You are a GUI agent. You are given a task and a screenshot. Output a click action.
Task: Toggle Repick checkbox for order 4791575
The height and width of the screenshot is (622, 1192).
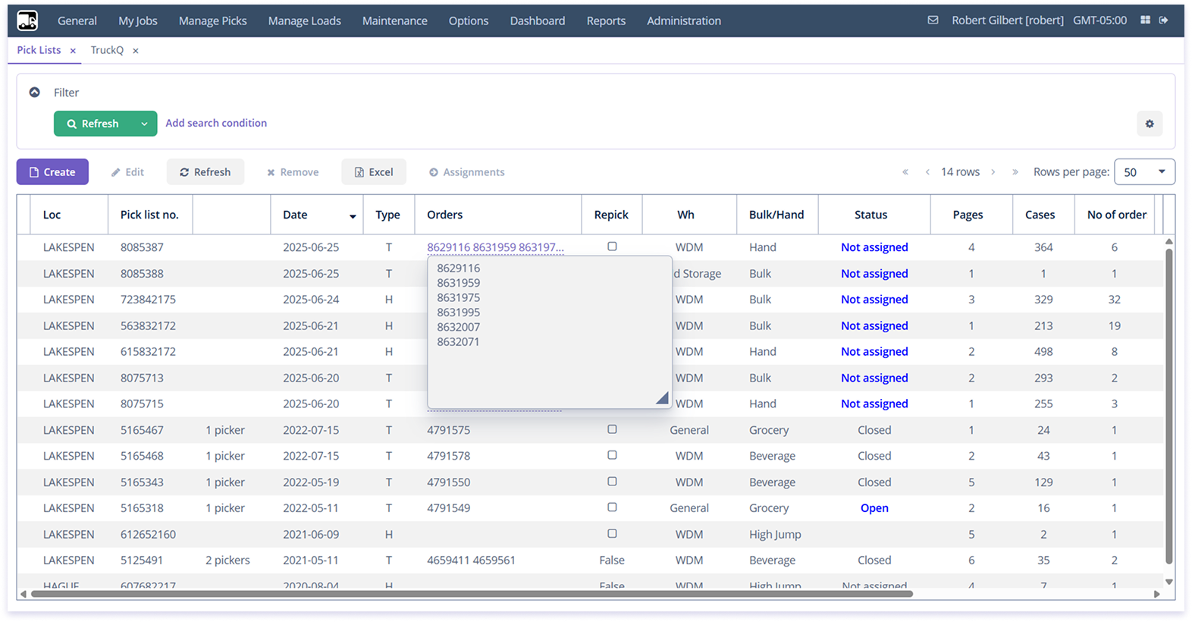tap(612, 429)
